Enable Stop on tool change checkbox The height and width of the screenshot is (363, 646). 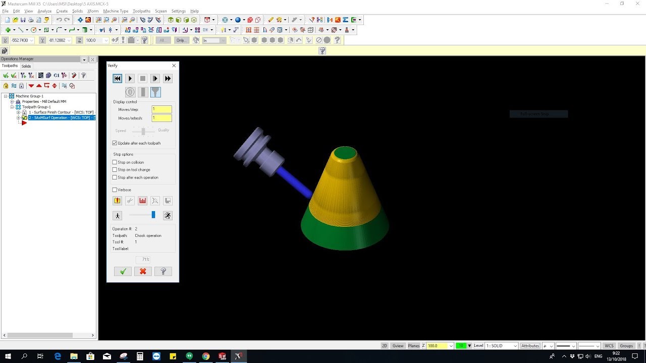click(115, 170)
